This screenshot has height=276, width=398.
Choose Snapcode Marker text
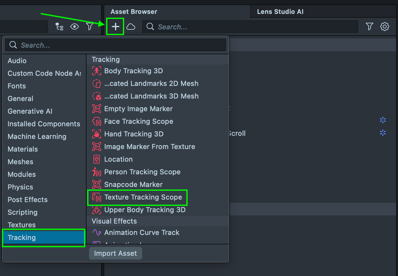133,184
